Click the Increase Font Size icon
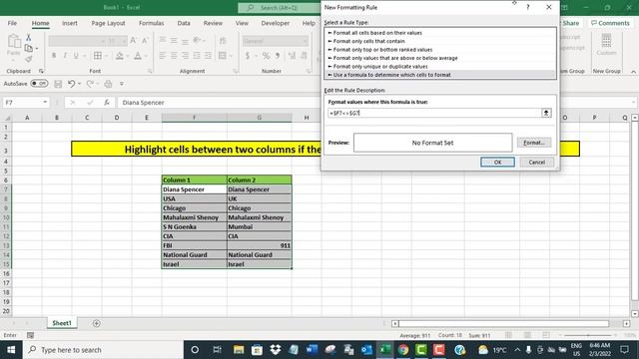Screen dimensions: 639x359 coord(133,40)
